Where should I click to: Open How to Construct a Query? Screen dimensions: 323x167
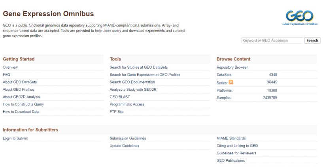(x=23, y=104)
